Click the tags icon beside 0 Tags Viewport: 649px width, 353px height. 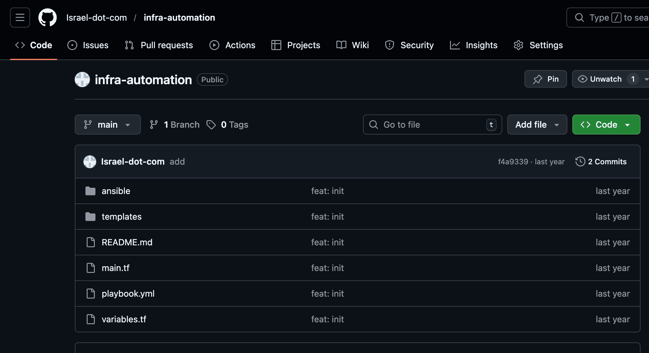coord(212,125)
